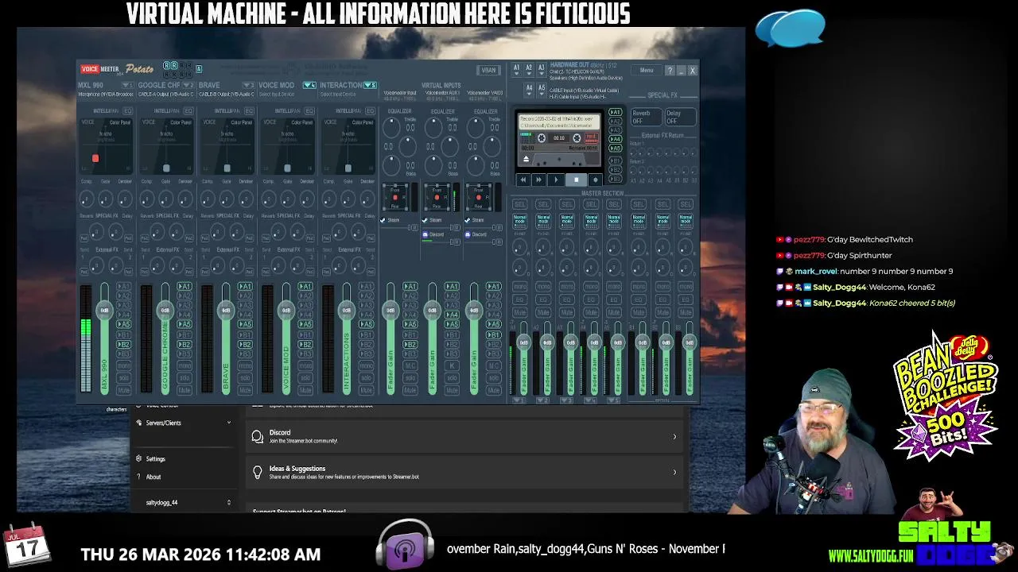Click the Discord icon in Streamer.bot list
The image size is (1018, 572).
point(257,436)
